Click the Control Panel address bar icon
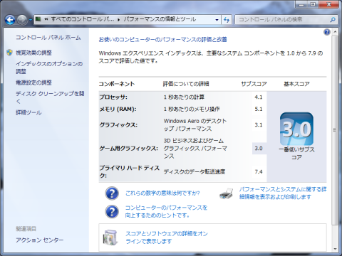Image resolution: width=342 pixels, height=256 pixels. pyautogui.click(x=38, y=19)
